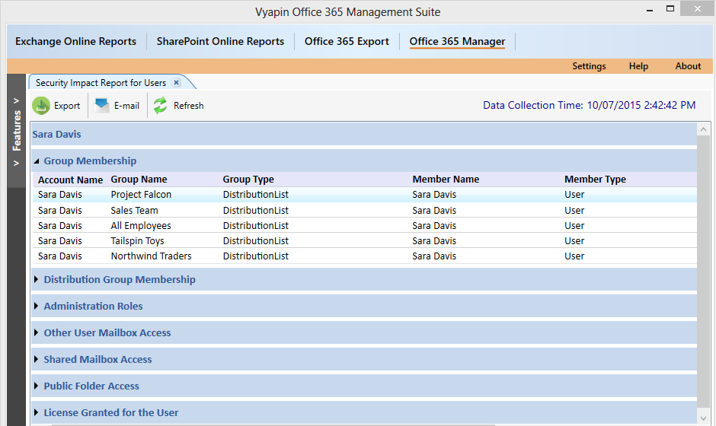Expand License Granted for the User
The image size is (716, 426).
coord(36,412)
